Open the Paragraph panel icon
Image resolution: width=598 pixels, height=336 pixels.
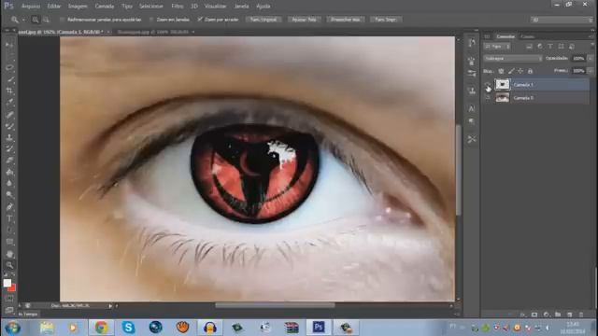pyautogui.click(x=472, y=121)
